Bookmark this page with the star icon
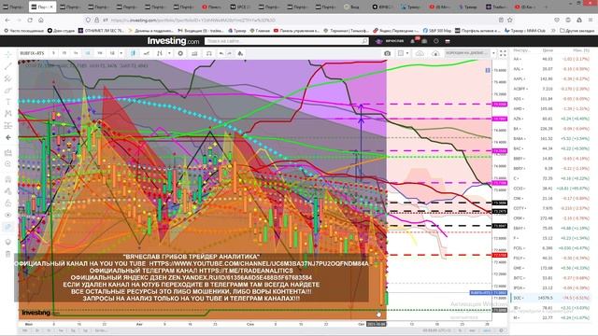Screen dimensions: 598x336 [x=510, y=20]
